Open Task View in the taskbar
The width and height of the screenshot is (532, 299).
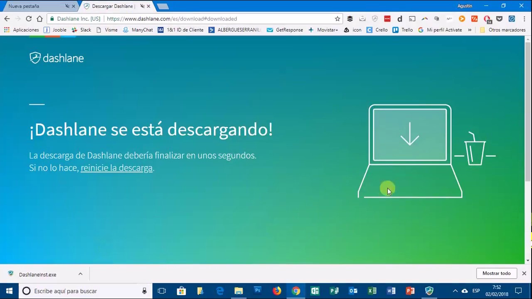tap(162, 291)
